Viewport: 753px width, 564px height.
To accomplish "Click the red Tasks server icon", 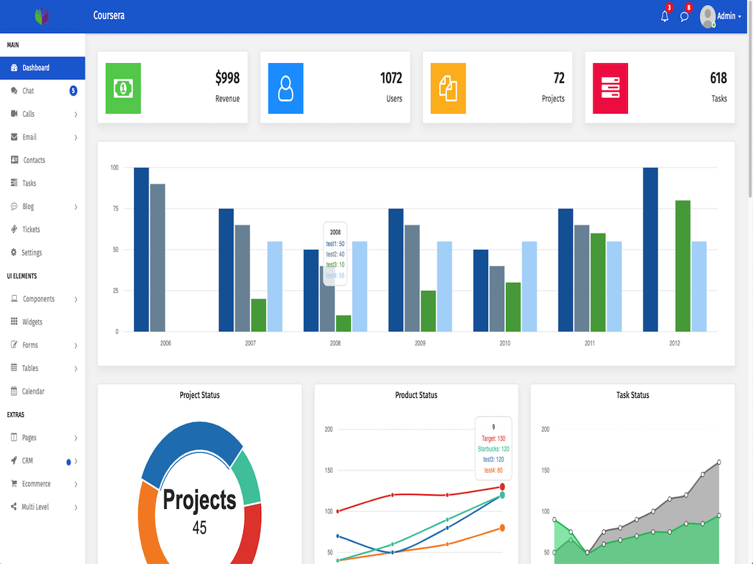I will tap(610, 88).
